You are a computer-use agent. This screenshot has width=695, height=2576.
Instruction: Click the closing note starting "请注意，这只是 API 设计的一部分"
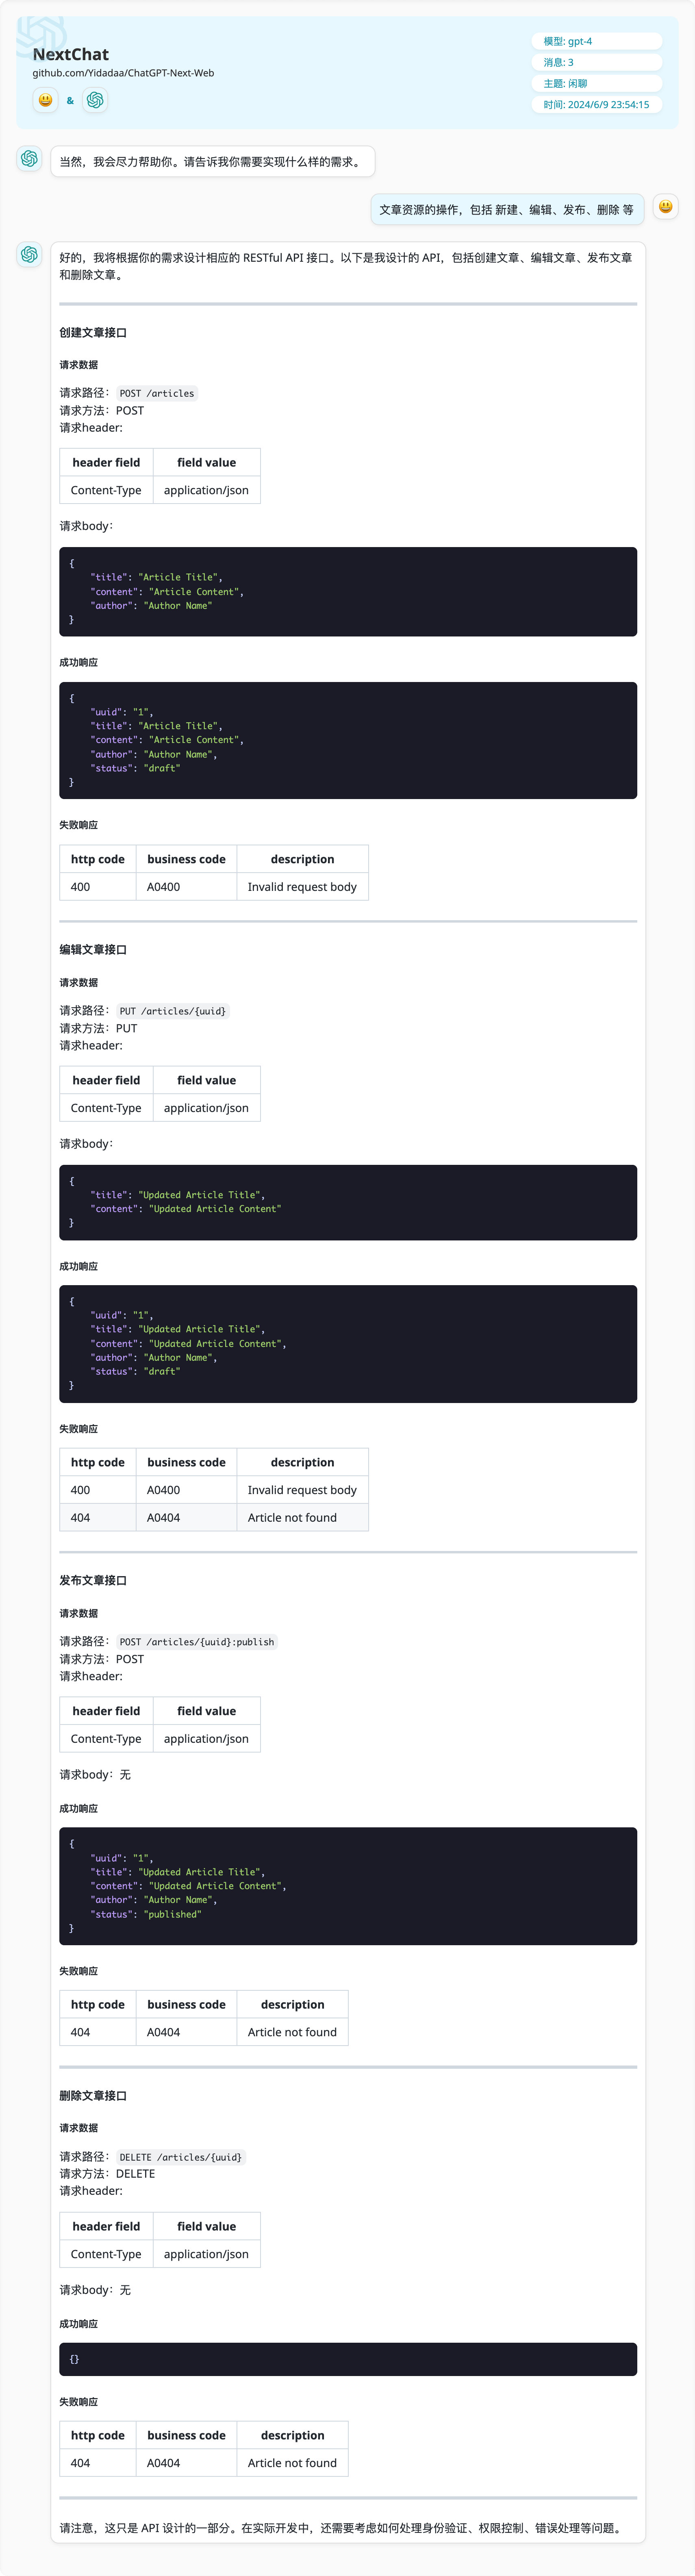[x=342, y=2528]
